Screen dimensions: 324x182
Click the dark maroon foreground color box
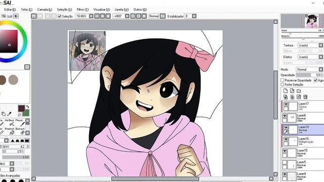[21, 108]
